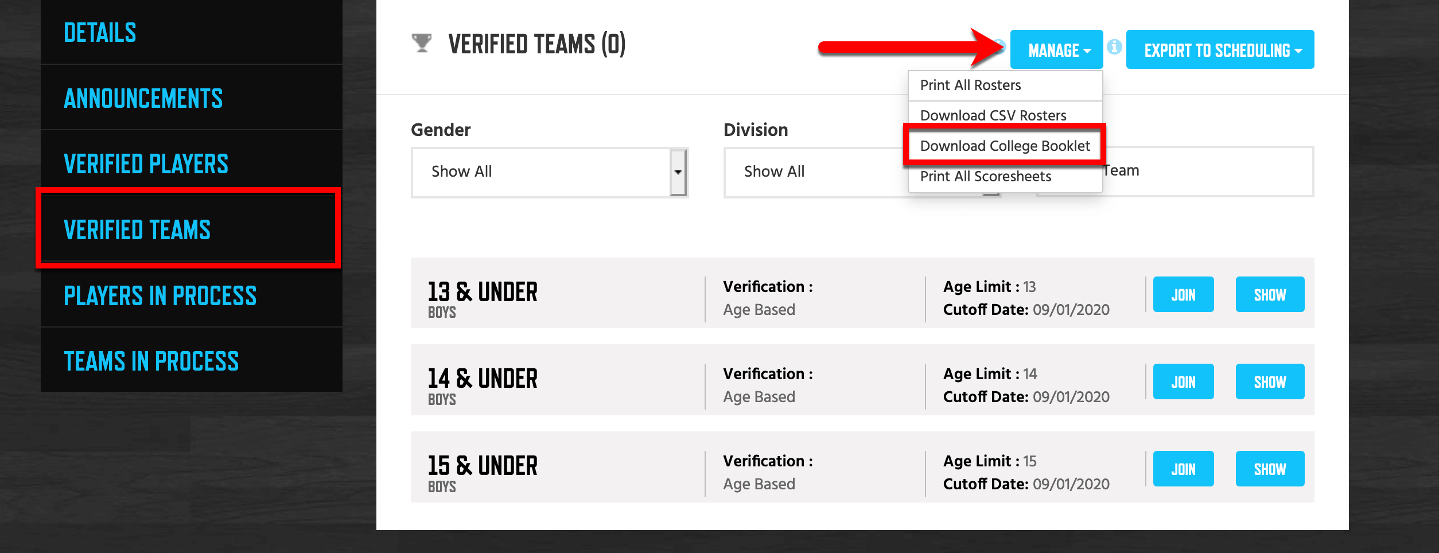The height and width of the screenshot is (553, 1439).
Task: Select Download College Booklet menu item
Action: (1005, 146)
